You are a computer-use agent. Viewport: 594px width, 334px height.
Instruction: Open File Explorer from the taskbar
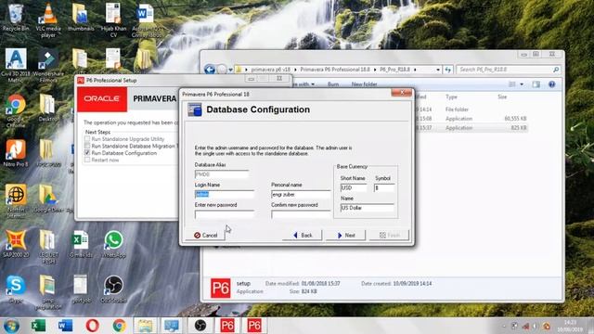coord(146,326)
